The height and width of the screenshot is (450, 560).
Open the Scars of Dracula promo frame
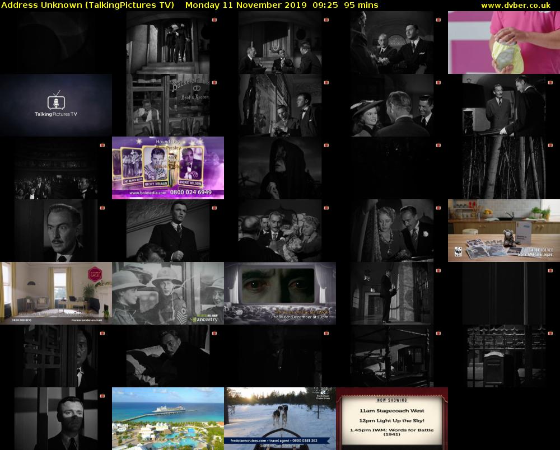pos(280,293)
